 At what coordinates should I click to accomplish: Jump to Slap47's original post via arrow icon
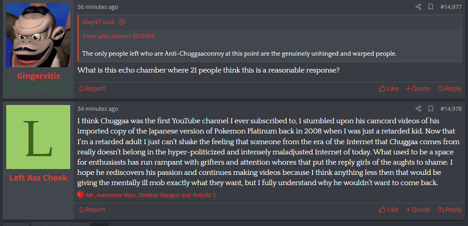coord(122,22)
